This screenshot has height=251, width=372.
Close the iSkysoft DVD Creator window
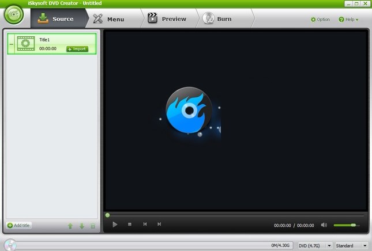365,3
